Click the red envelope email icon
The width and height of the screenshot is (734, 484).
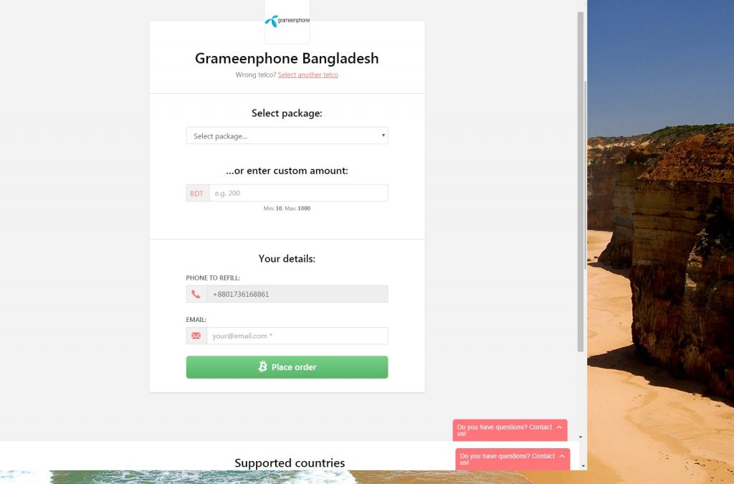click(196, 336)
